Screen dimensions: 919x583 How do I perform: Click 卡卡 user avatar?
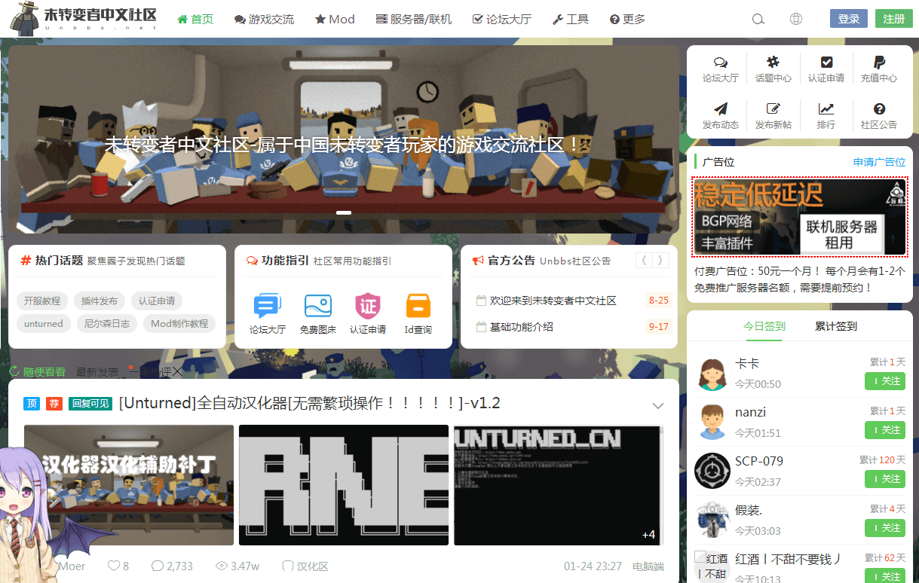[x=712, y=373]
